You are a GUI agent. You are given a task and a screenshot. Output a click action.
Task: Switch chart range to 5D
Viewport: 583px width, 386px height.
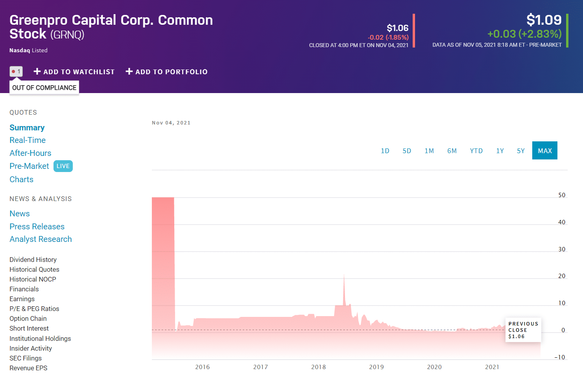coord(407,151)
